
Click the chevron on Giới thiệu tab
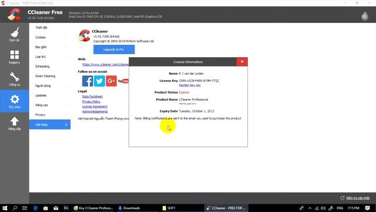(x=66, y=124)
